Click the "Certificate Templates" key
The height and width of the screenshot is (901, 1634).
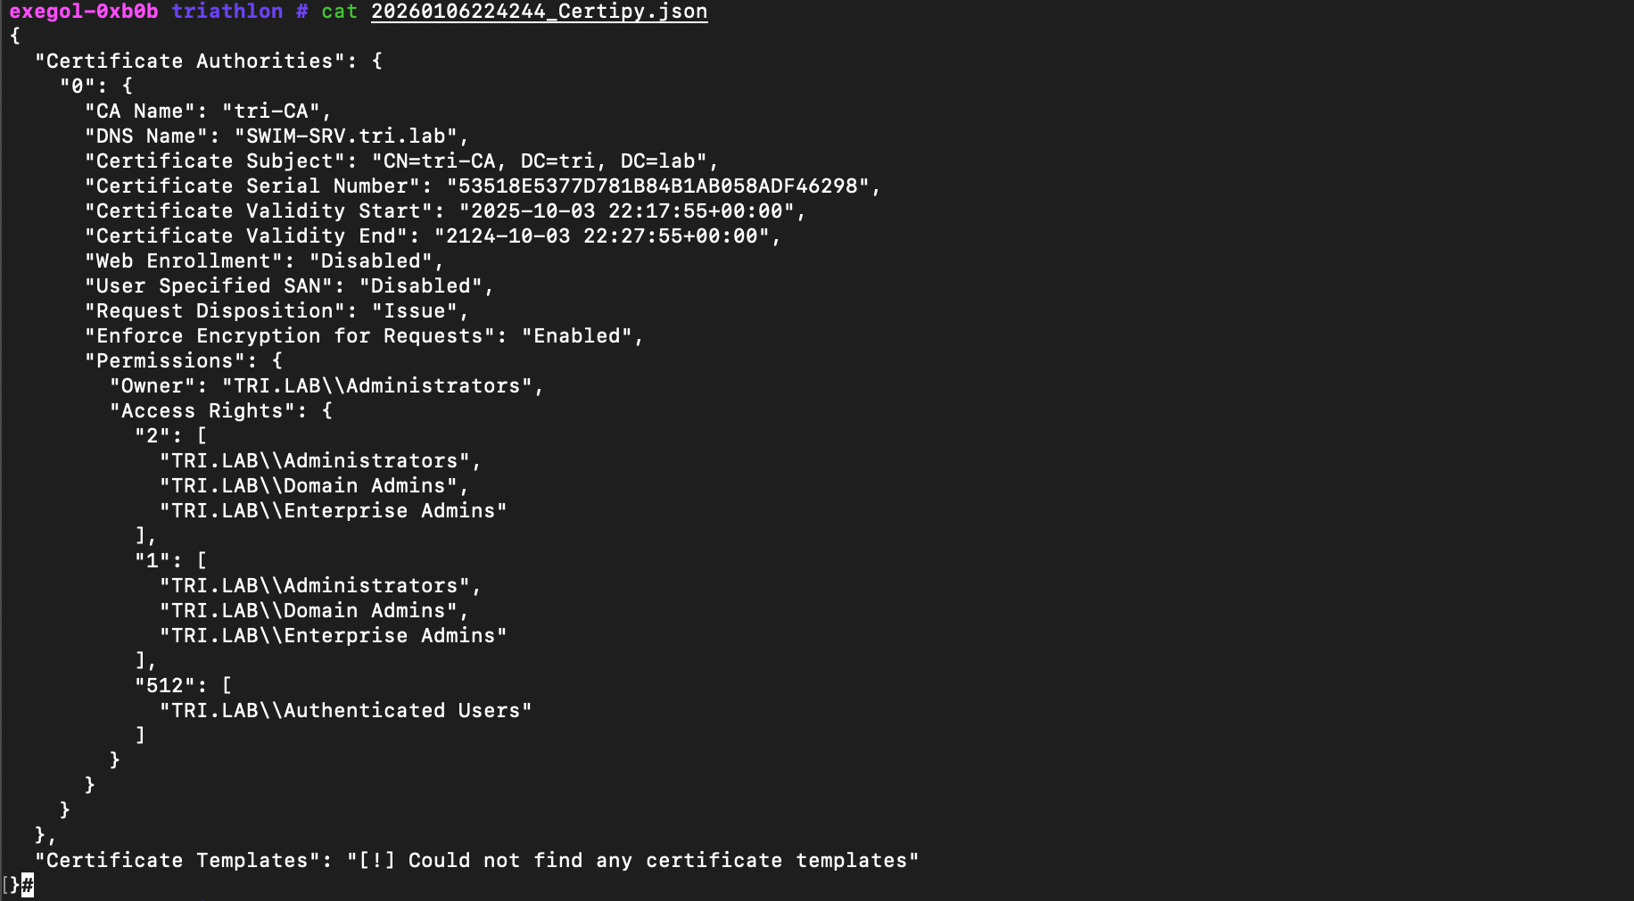coord(177,861)
